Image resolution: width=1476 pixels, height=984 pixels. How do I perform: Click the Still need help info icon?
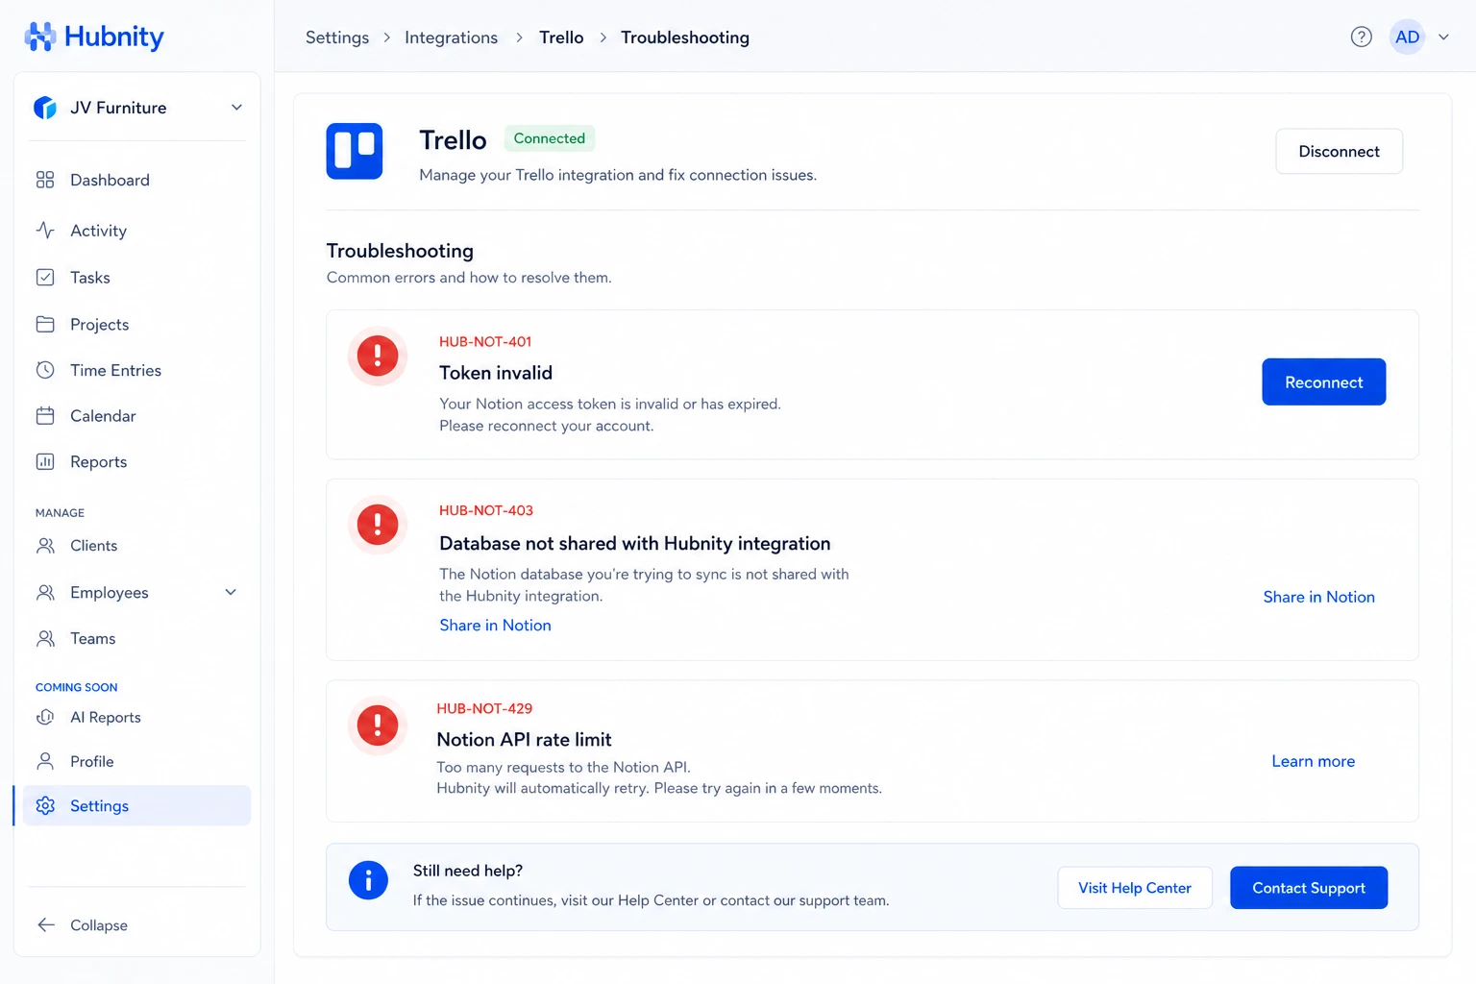coord(368,879)
